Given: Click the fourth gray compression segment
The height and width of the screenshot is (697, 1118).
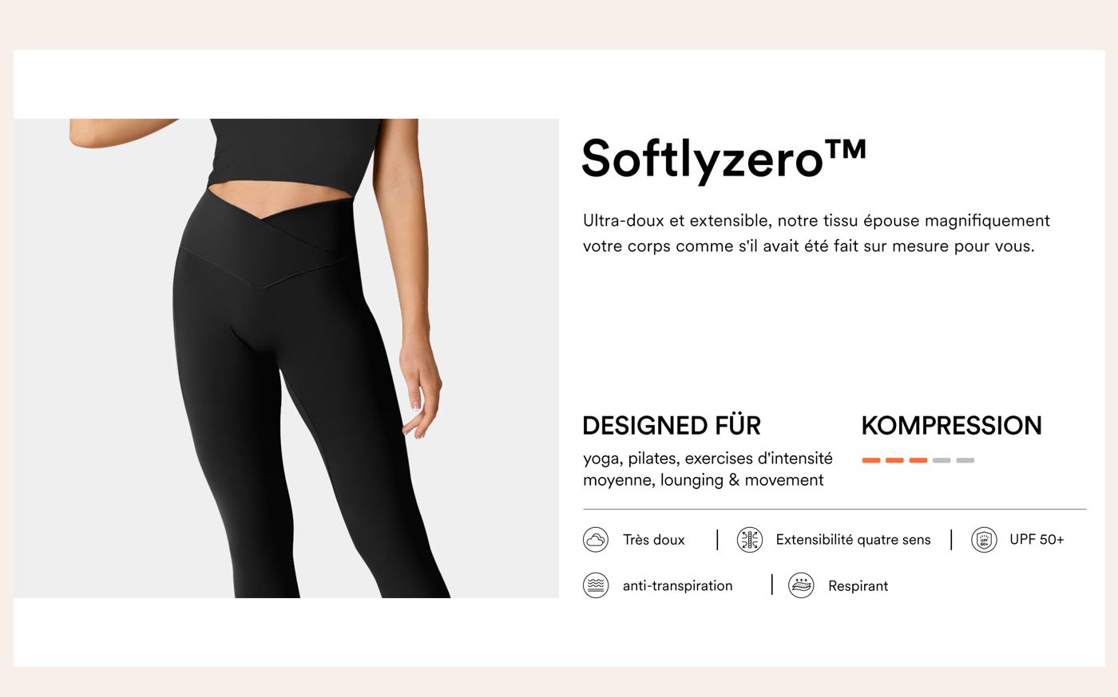Looking at the screenshot, I should pyautogui.click(x=942, y=460).
